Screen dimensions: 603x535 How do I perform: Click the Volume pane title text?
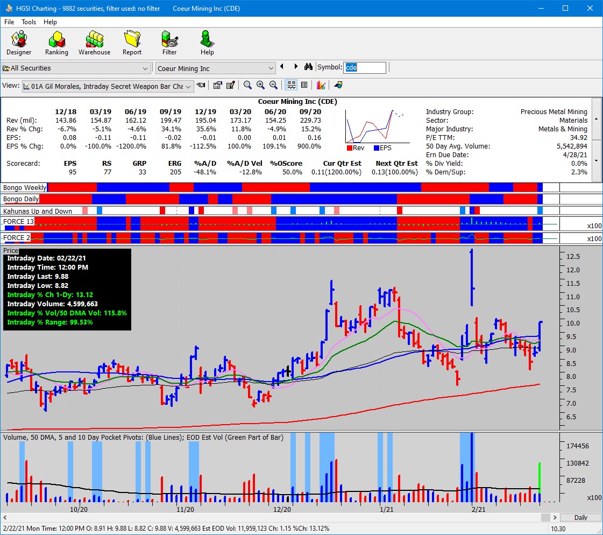point(143,437)
